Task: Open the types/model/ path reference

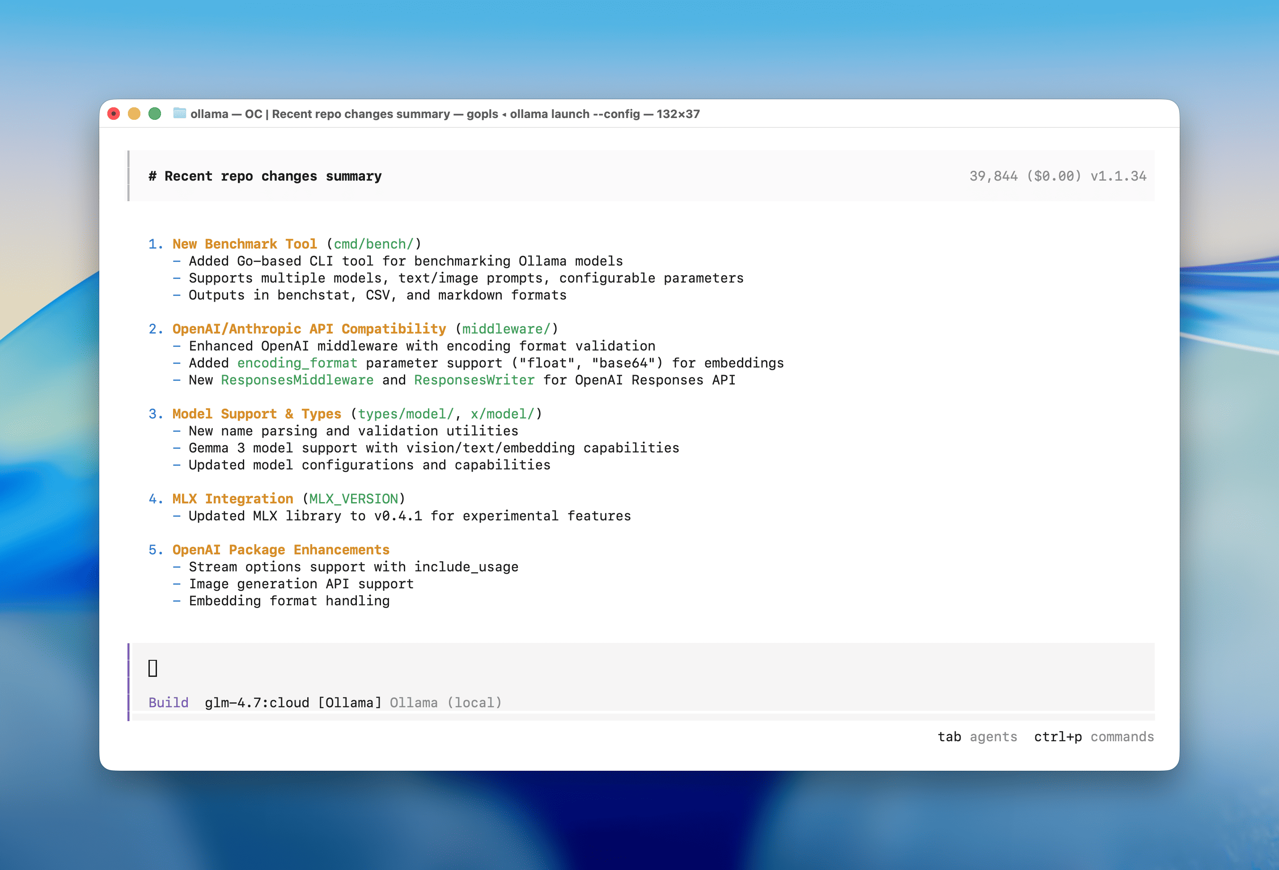Action: click(405, 413)
